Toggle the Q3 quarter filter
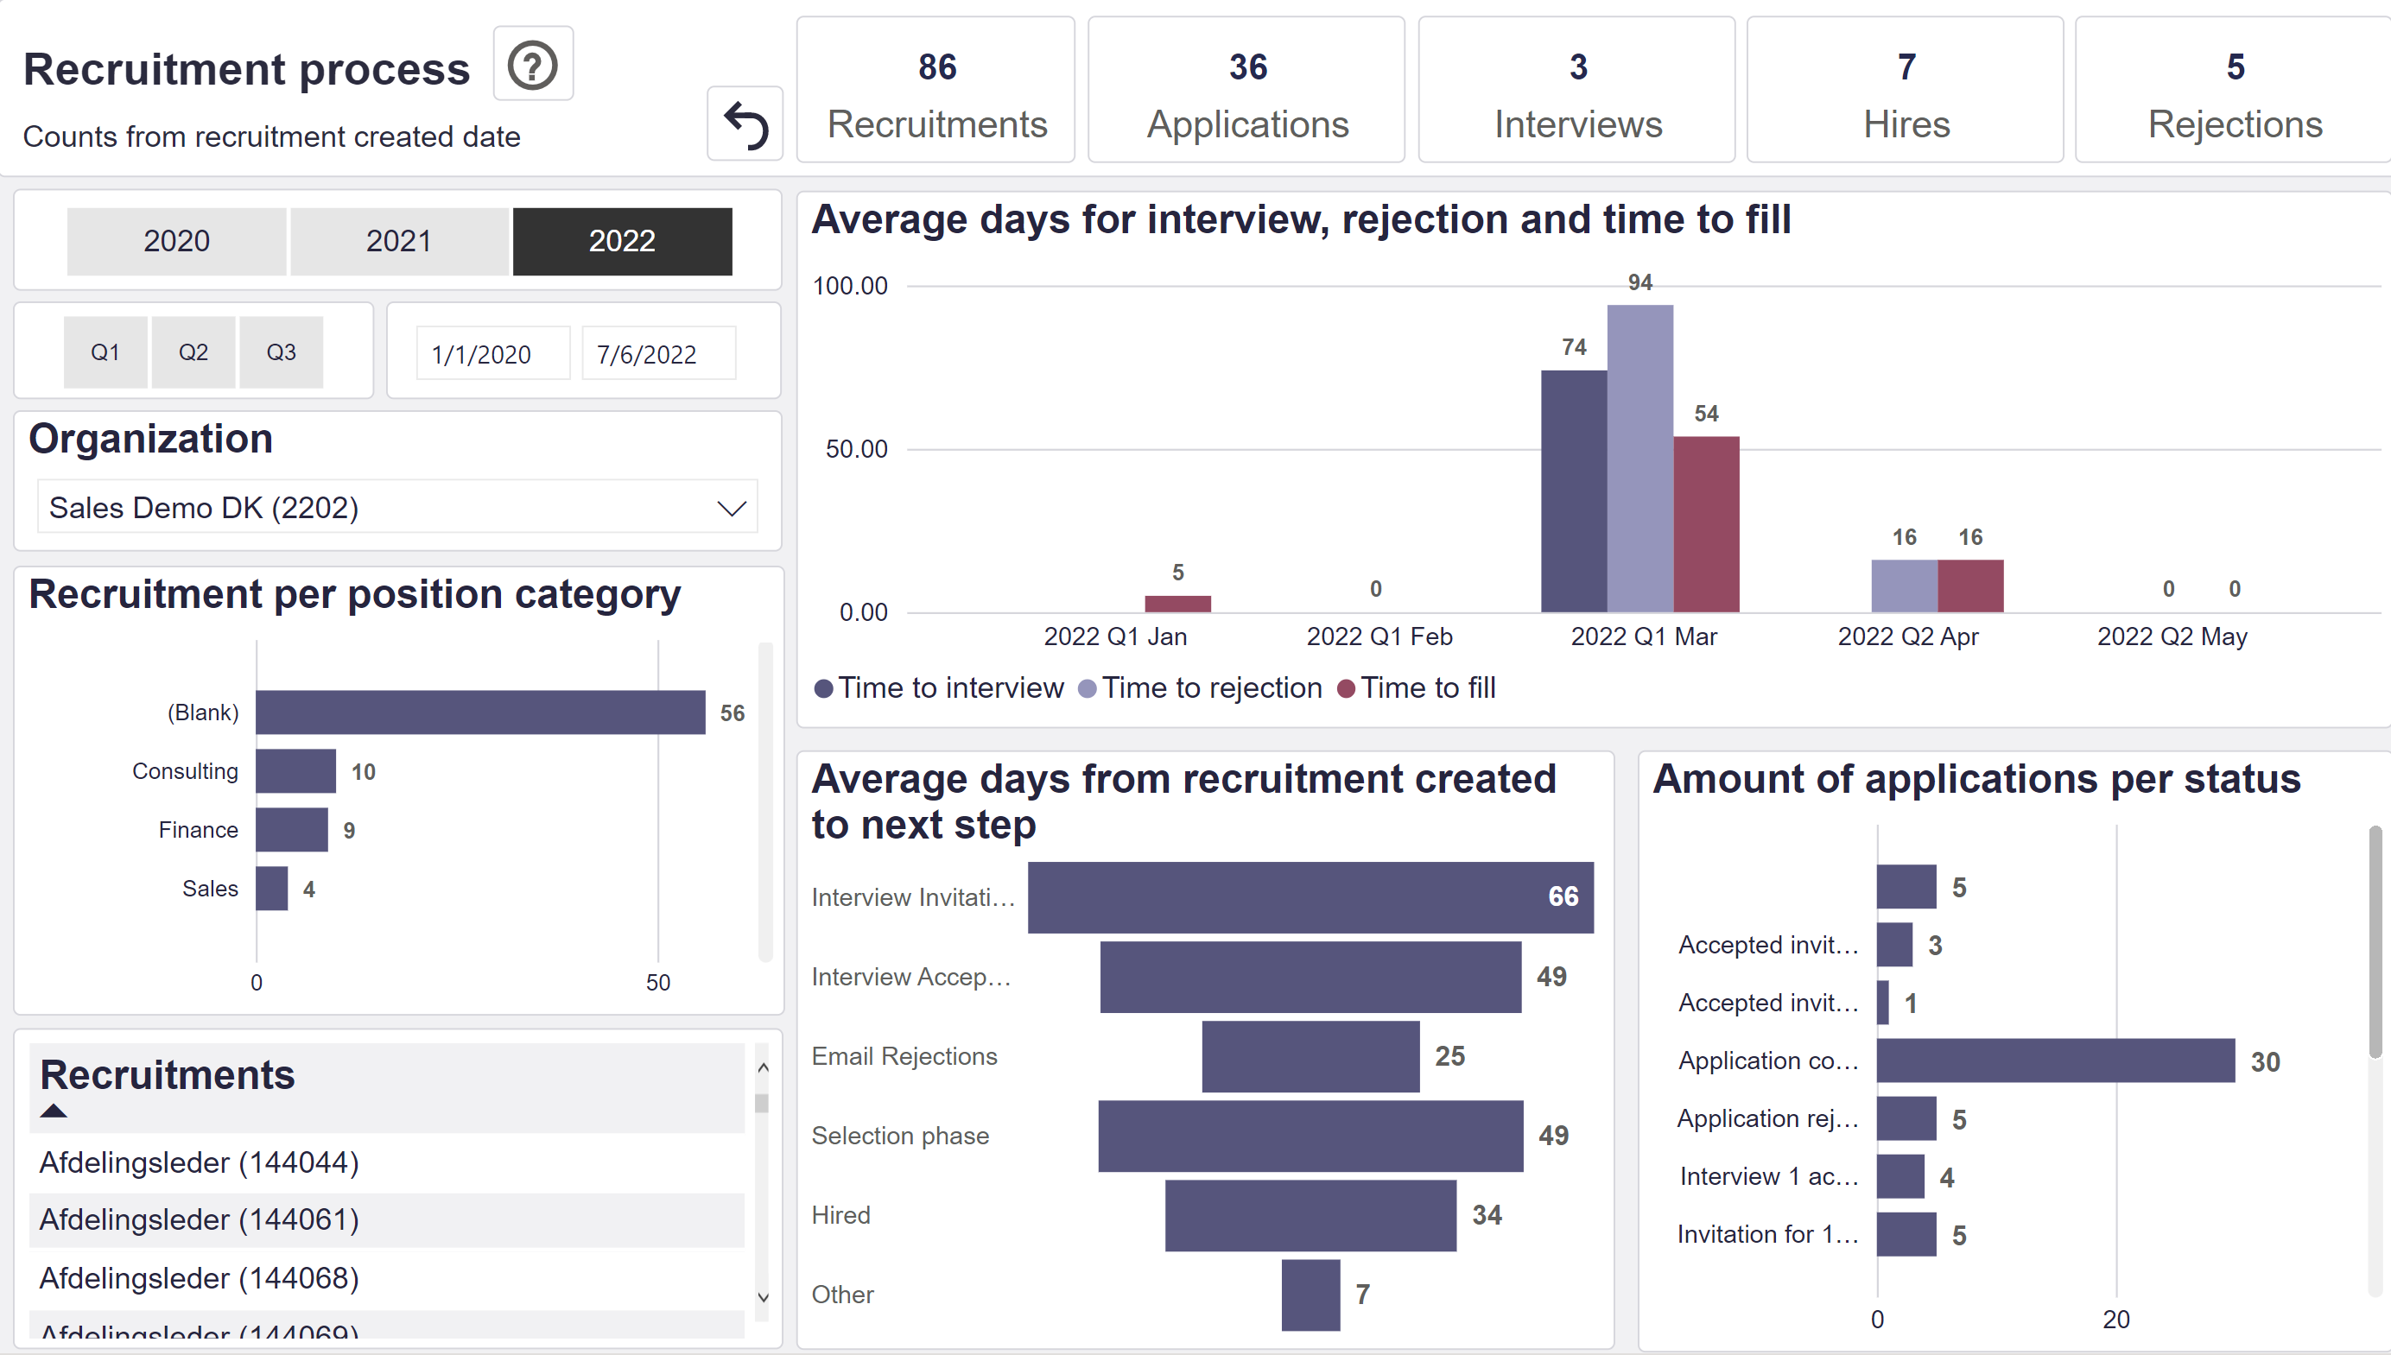This screenshot has height=1355, width=2391. point(281,351)
